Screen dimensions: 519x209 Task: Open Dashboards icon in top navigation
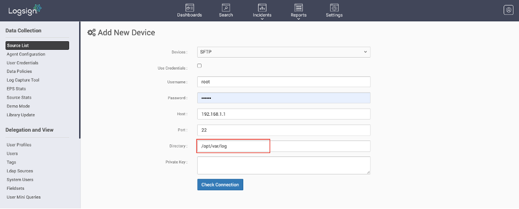(x=189, y=8)
